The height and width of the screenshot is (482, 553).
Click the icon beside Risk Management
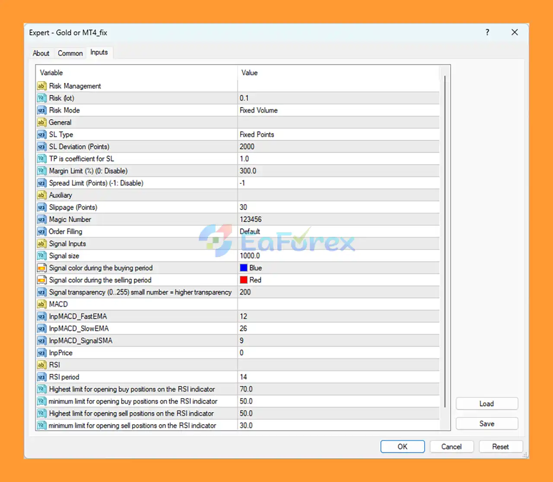[x=41, y=86]
